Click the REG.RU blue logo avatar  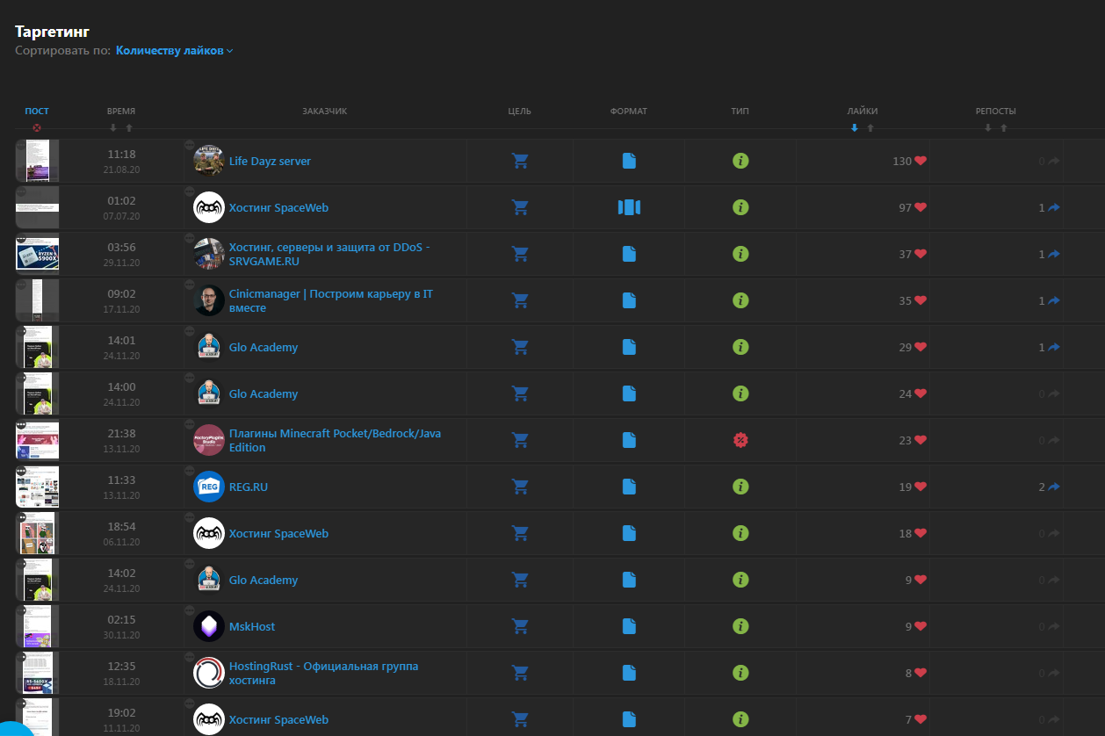pyautogui.click(x=209, y=487)
